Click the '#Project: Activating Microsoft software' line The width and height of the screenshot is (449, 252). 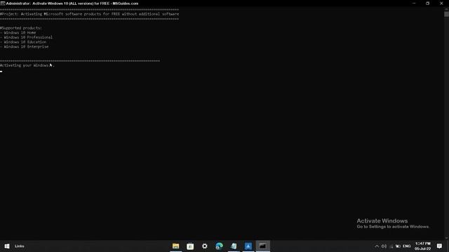[89, 14]
